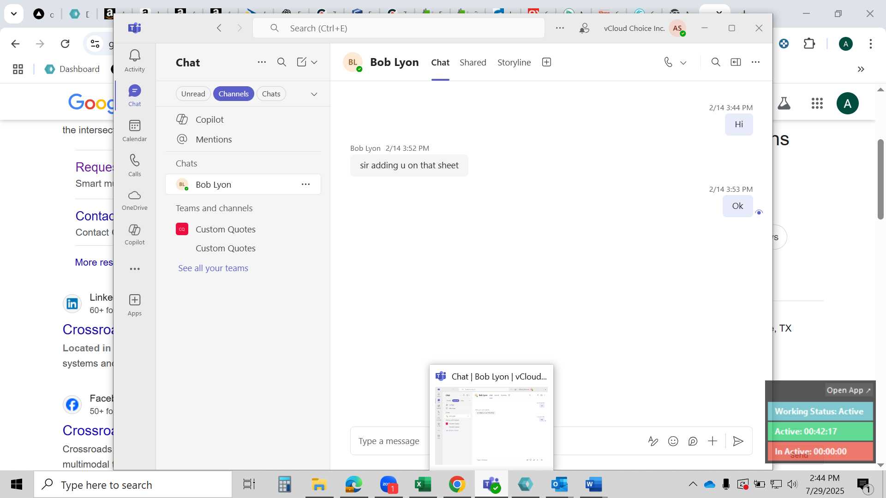Expand new chat options dropdown arrow
Screen dimensions: 886x498
pos(314,62)
